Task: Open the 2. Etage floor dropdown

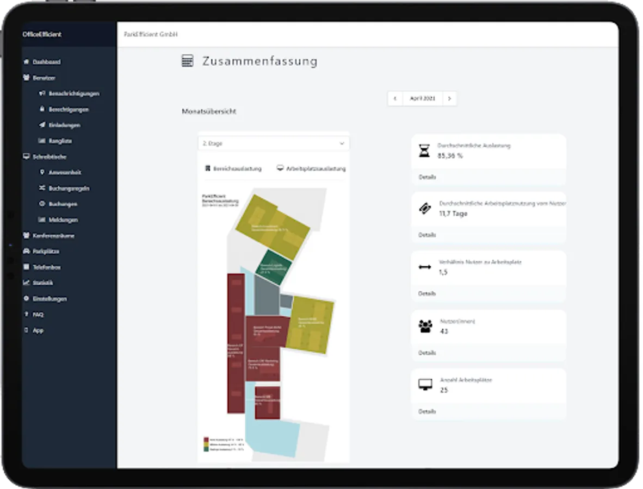Action: [274, 143]
